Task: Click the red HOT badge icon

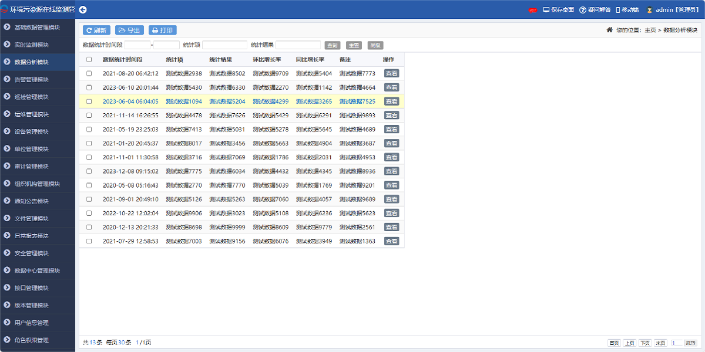Action: pos(533,10)
